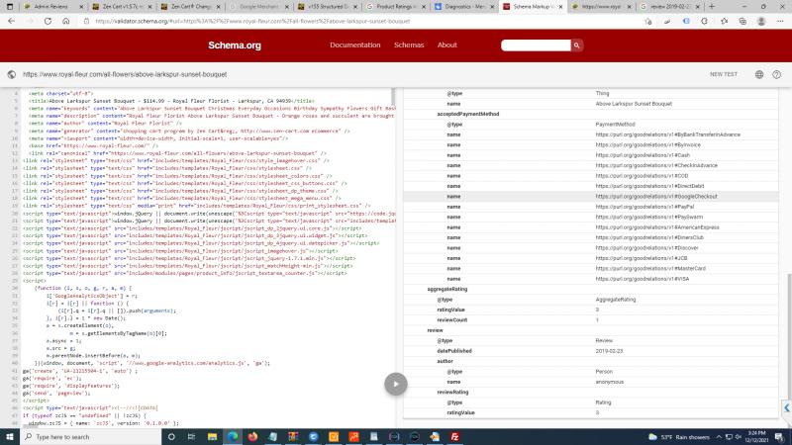
Task: Start a NEW TEST
Action: point(724,74)
